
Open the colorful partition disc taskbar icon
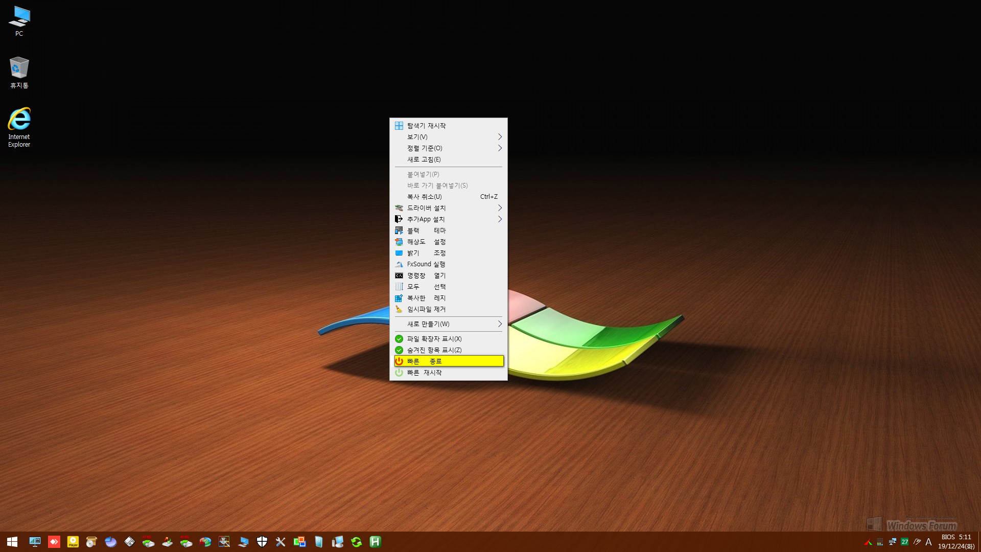205,542
